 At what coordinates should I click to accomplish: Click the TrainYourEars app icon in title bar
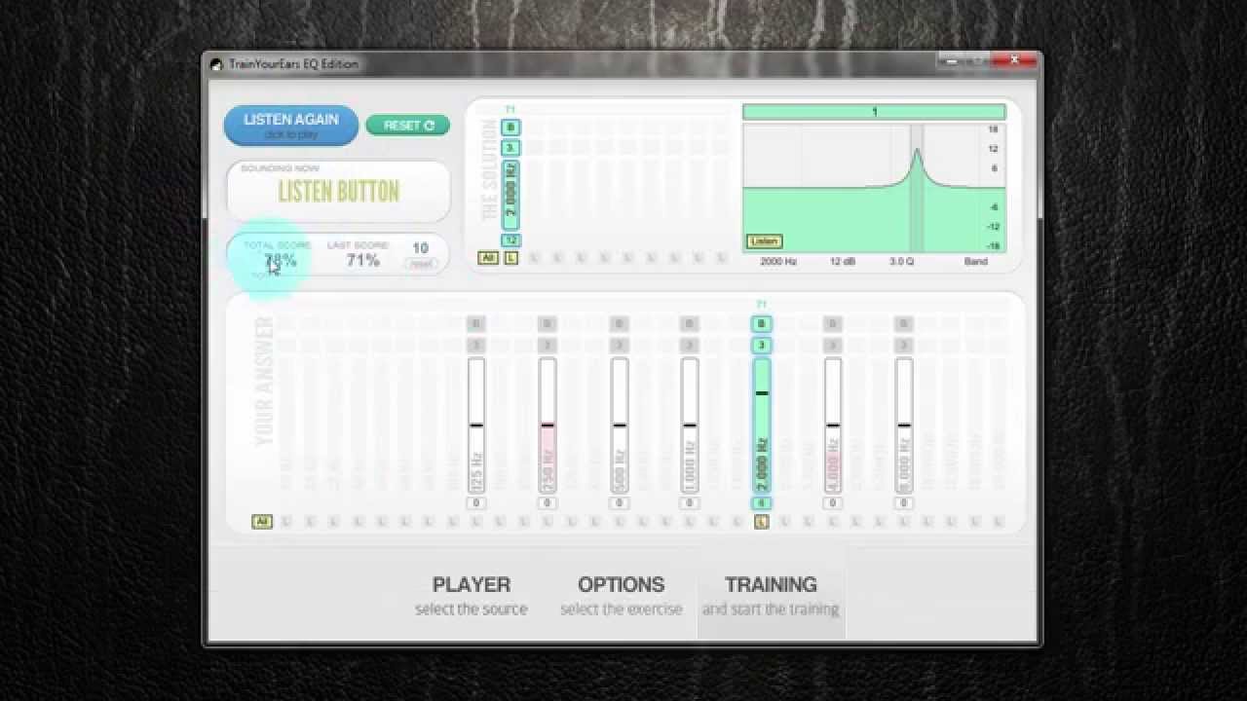point(216,64)
